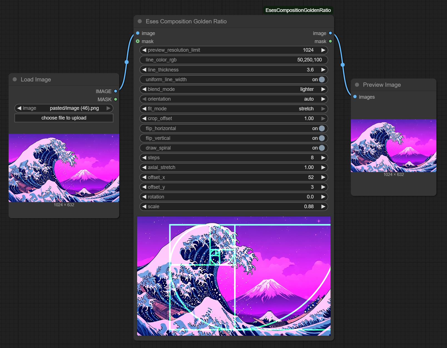Toggle uniform_line_width switch
The width and height of the screenshot is (447, 348).
[x=322, y=79]
